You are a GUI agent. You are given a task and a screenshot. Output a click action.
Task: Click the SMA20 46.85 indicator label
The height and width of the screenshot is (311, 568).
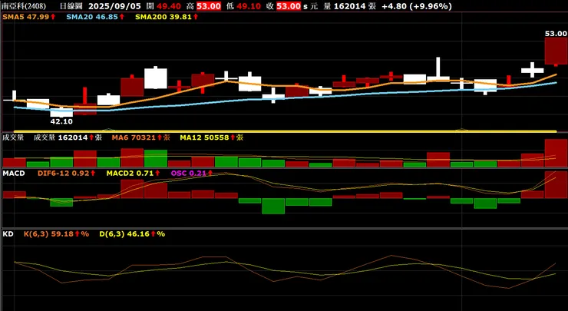pos(96,17)
